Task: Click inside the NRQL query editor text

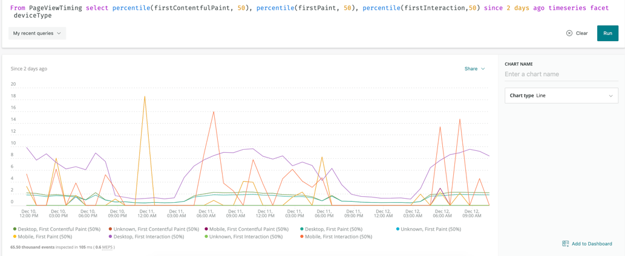Action: pyautogui.click(x=309, y=12)
